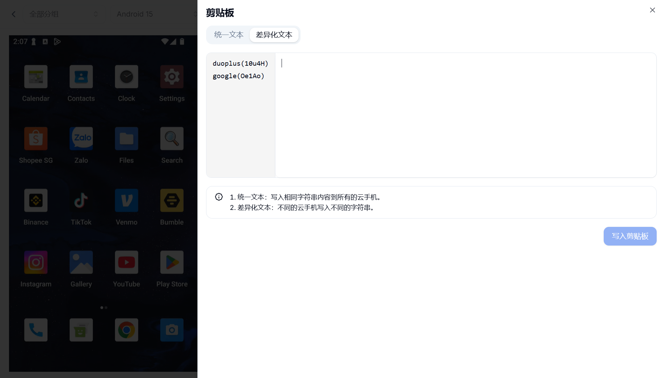Image resolution: width=665 pixels, height=378 pixels.
Task: Launch TikTok on the phone screen
Action: (x=81, y=201)
